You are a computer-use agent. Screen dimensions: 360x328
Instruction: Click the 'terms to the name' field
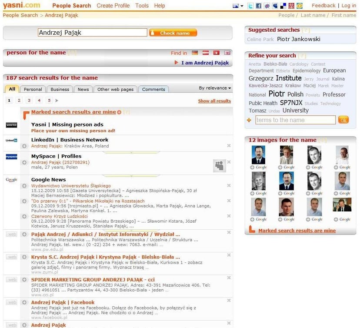point(296,120)
